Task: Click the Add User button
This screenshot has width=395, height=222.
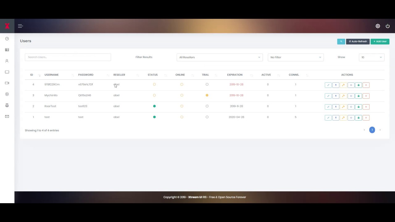Action: coord(380,41)
